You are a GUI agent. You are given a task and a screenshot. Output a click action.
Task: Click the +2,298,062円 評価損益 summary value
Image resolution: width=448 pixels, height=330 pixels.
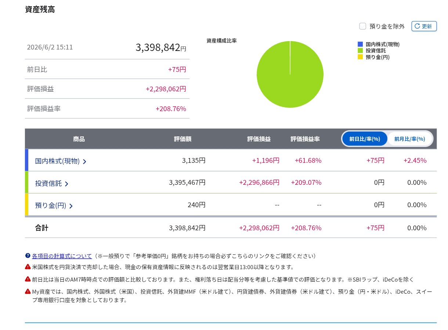pyautogui.click(x=166, y=89)
